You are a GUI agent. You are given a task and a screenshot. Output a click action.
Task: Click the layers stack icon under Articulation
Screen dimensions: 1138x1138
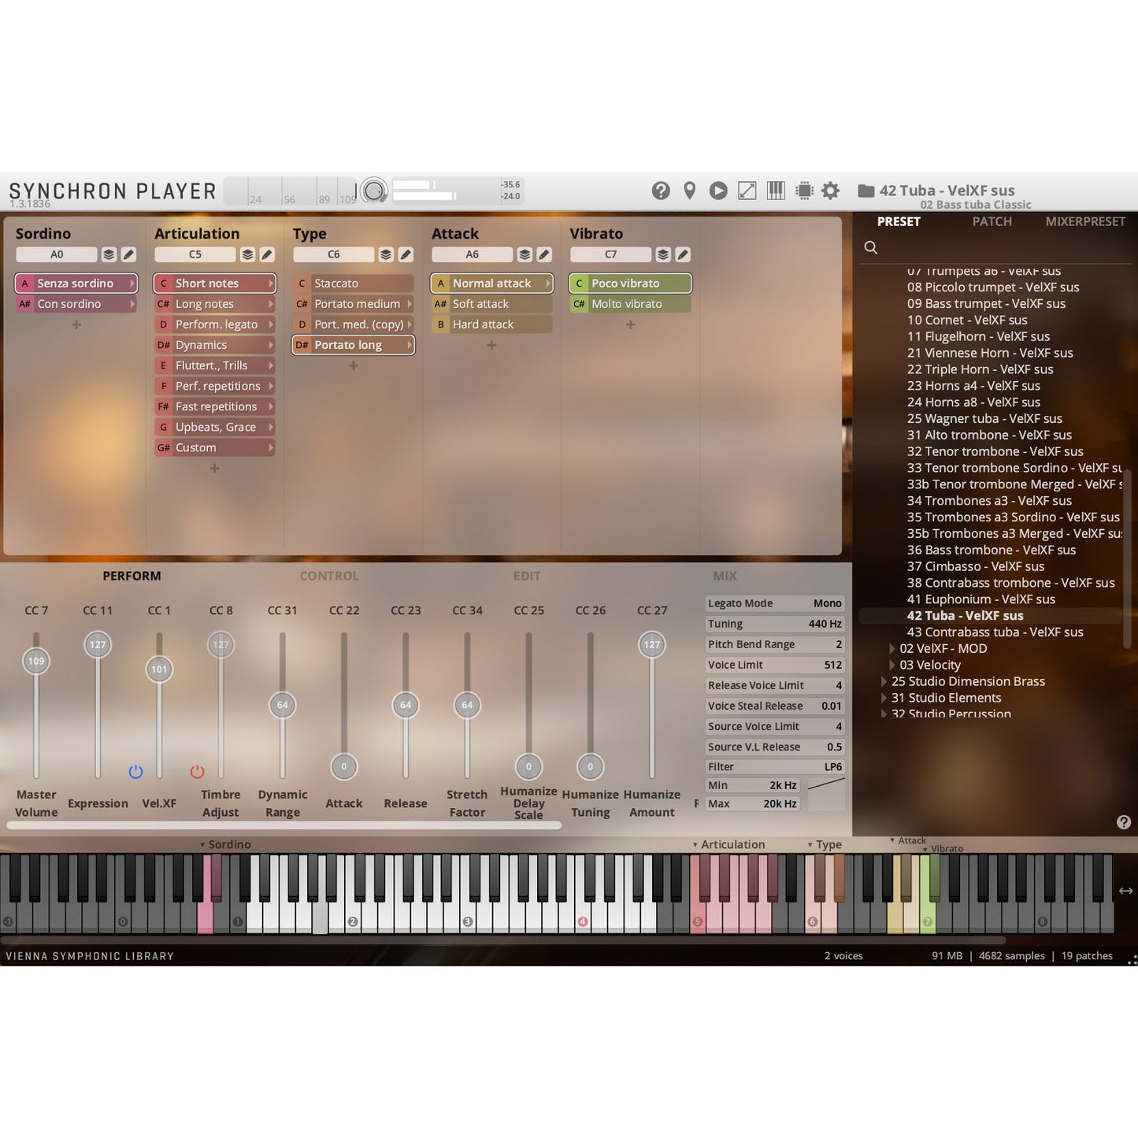[247, 254]
